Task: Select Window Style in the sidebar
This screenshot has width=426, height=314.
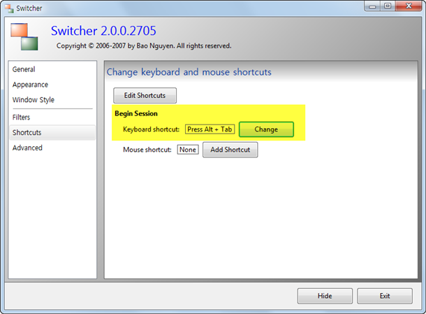Action: [x=52, y=100]
